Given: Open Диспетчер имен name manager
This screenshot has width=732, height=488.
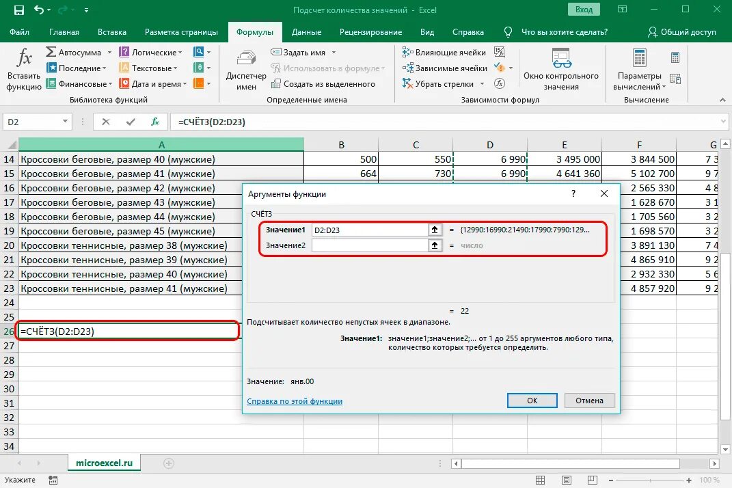Looking at the screenshot, I should [246, 70].
